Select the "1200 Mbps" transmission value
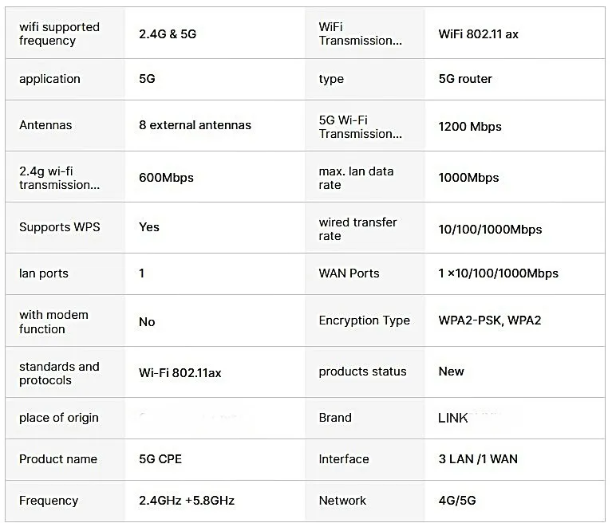 click(x=470, y=126)
